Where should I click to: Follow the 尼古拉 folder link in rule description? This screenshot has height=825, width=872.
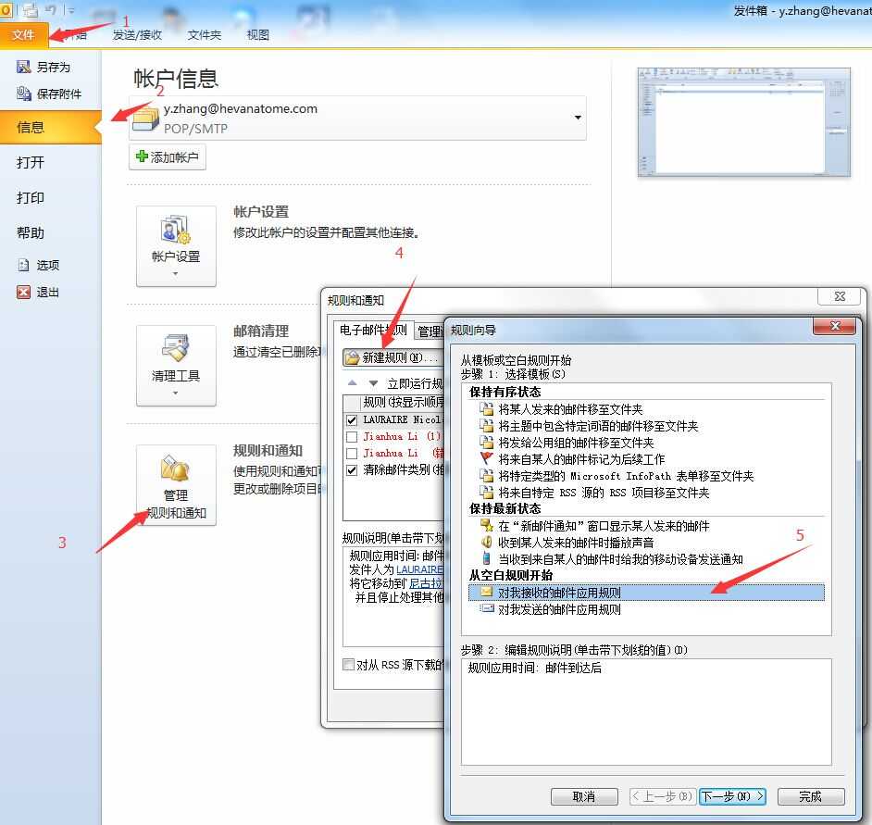tap(426, 583)
